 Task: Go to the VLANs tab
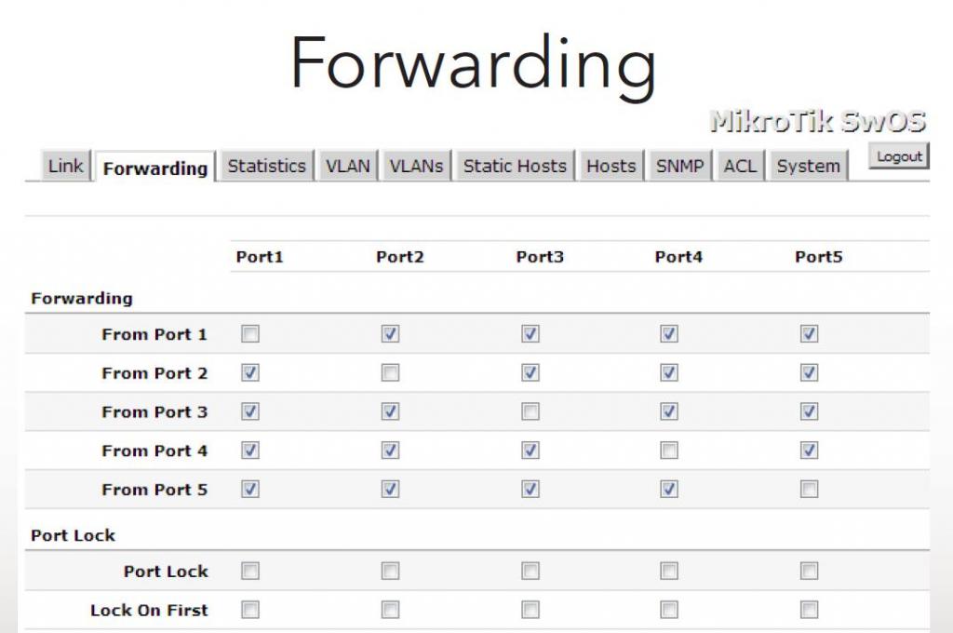pos(416,167)
